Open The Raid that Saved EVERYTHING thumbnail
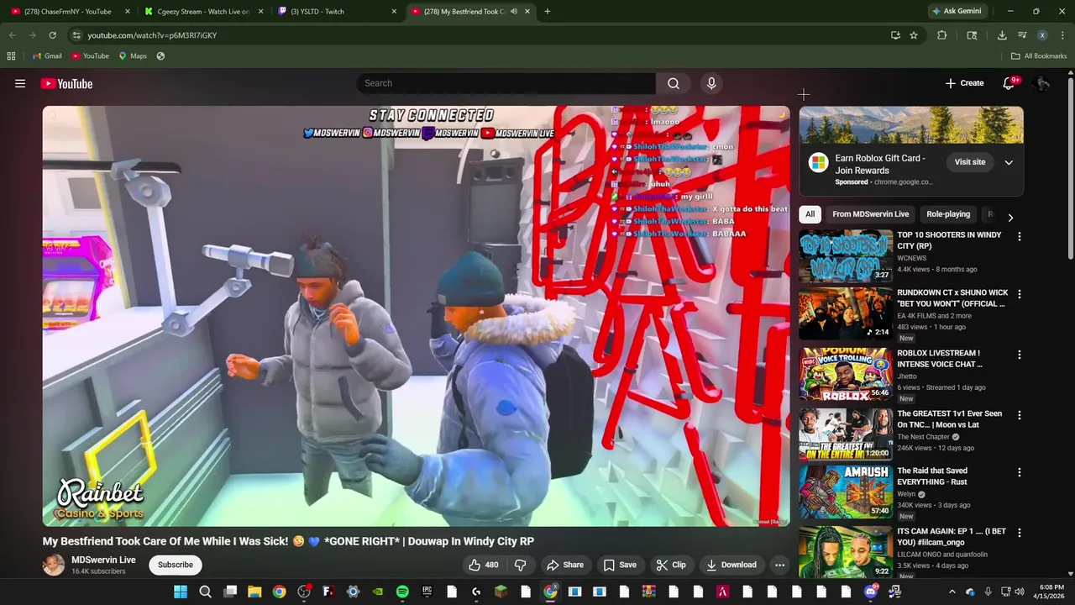 [x=846, y=492]
